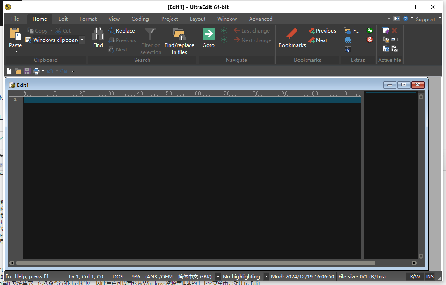Viewport: 446px width, 285px height.
Task: Click the printer icon in the toolbar
Action: (x=36, y=71)
